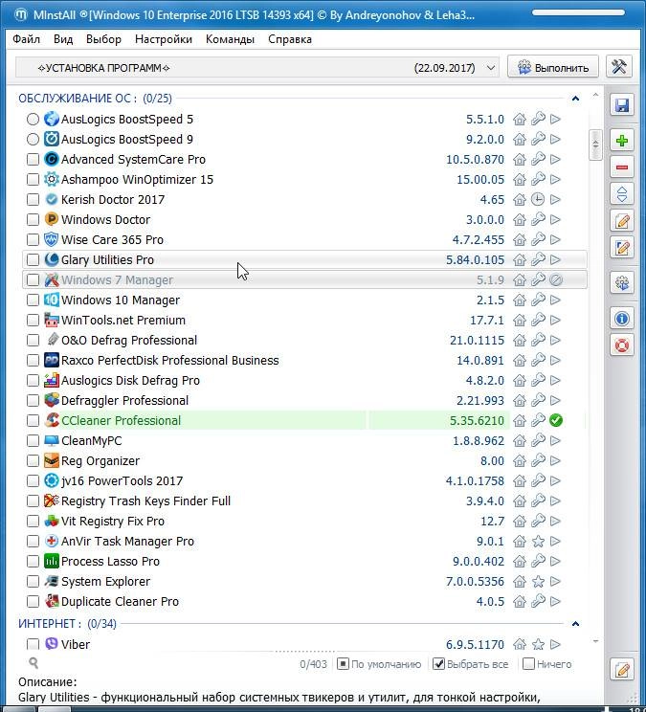This screenshot has height=712, width=646.
Task: Click the ОБСЛУЖИВАНИЕ ОС section header
Action: [95, 99]
